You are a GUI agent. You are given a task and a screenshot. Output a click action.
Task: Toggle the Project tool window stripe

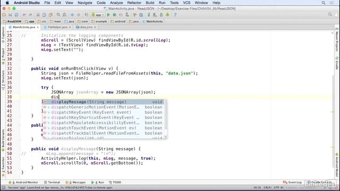pyautogui.click(x=3, y=56)
